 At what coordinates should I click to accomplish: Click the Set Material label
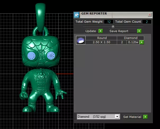pyautogui.click(x=132, y=117)
